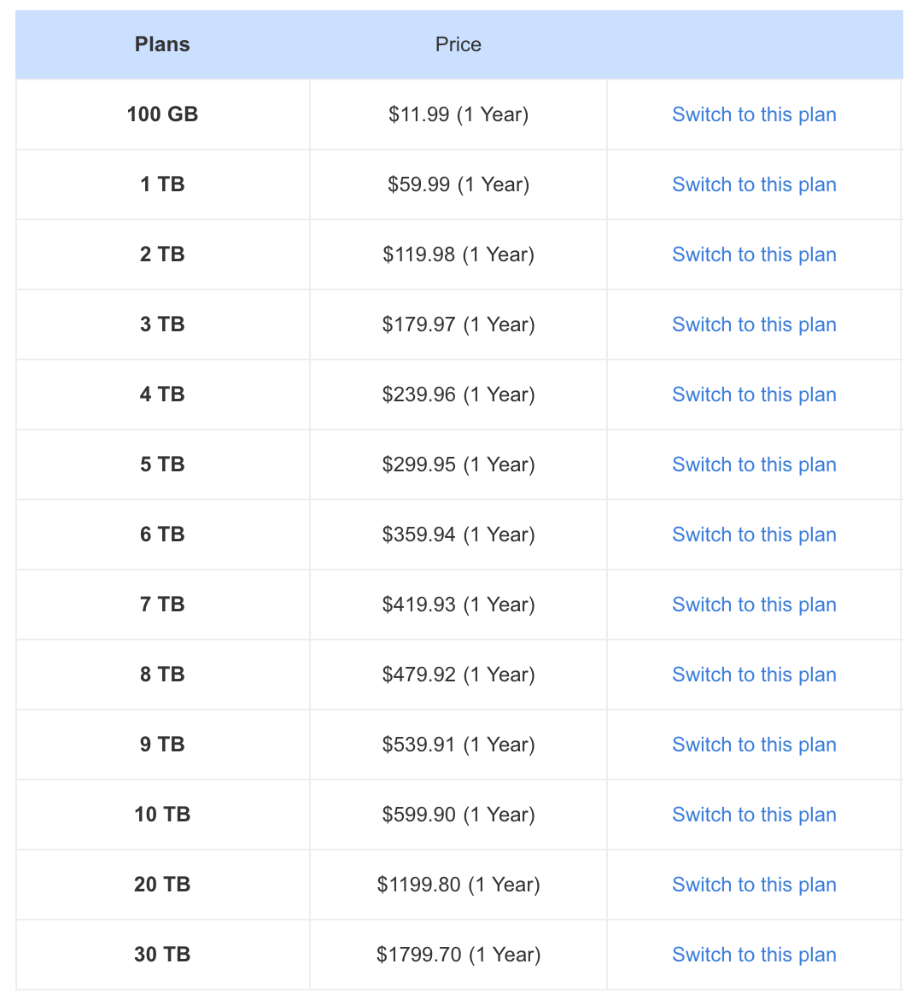This screenshot has height=999, width=917.
Task: Switch to the 10 TB plan
Action: coord(754,815)
